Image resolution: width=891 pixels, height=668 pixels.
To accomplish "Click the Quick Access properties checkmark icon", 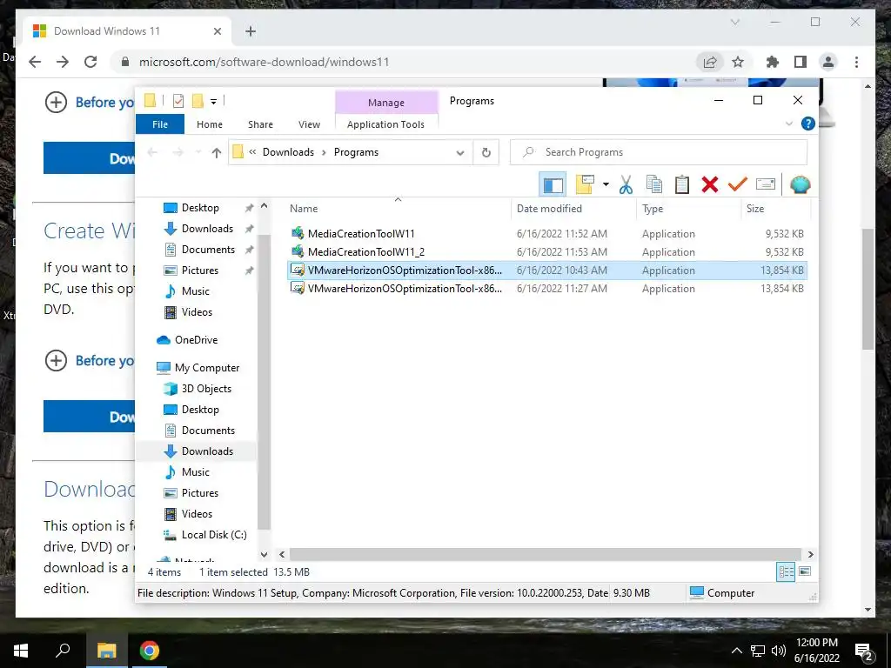I will coord(178,101).
